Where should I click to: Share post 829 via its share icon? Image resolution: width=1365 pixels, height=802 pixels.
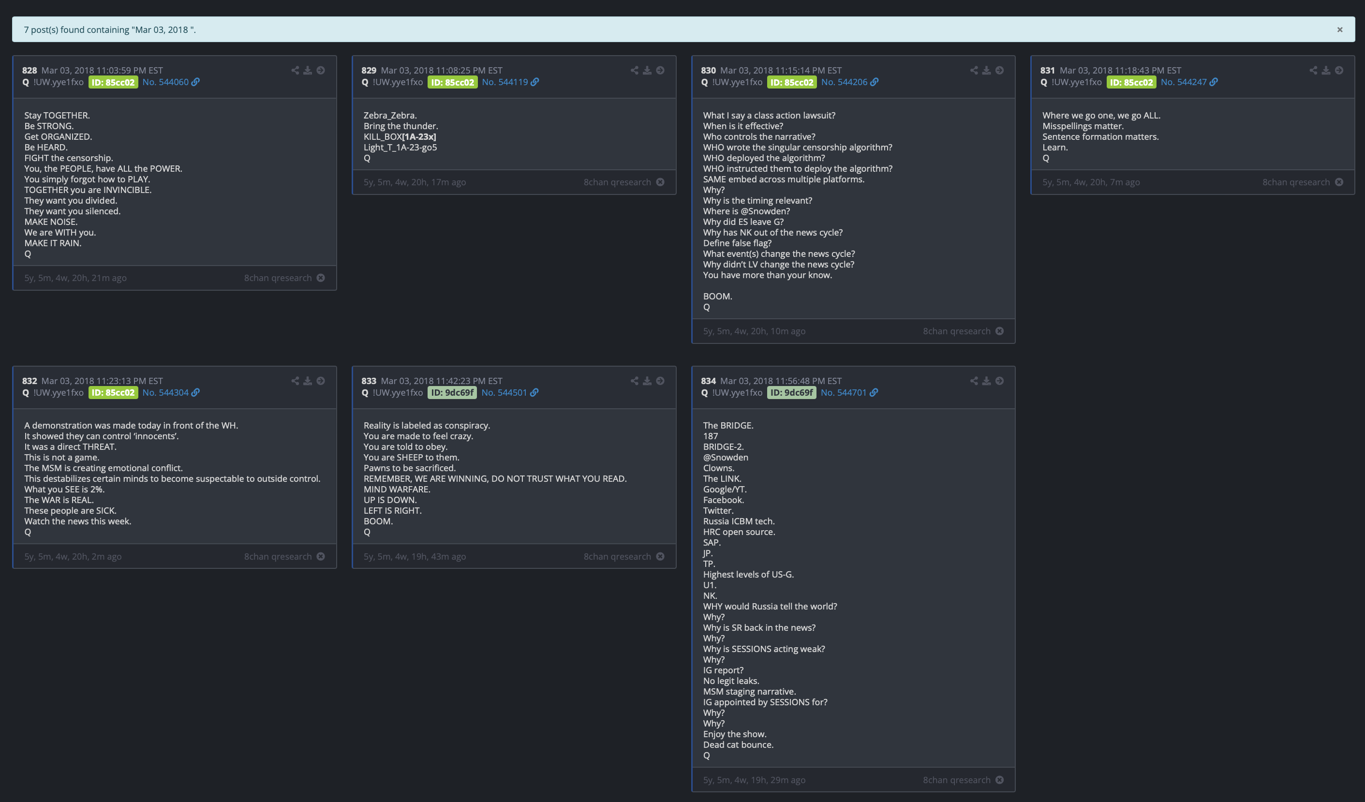coord(634,71)
